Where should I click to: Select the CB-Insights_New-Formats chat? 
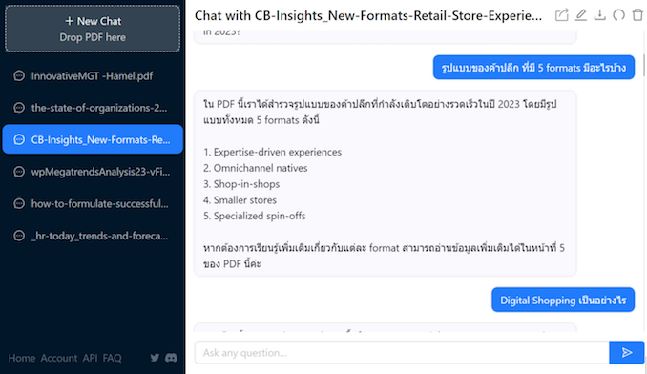click(x=93, y=139)
